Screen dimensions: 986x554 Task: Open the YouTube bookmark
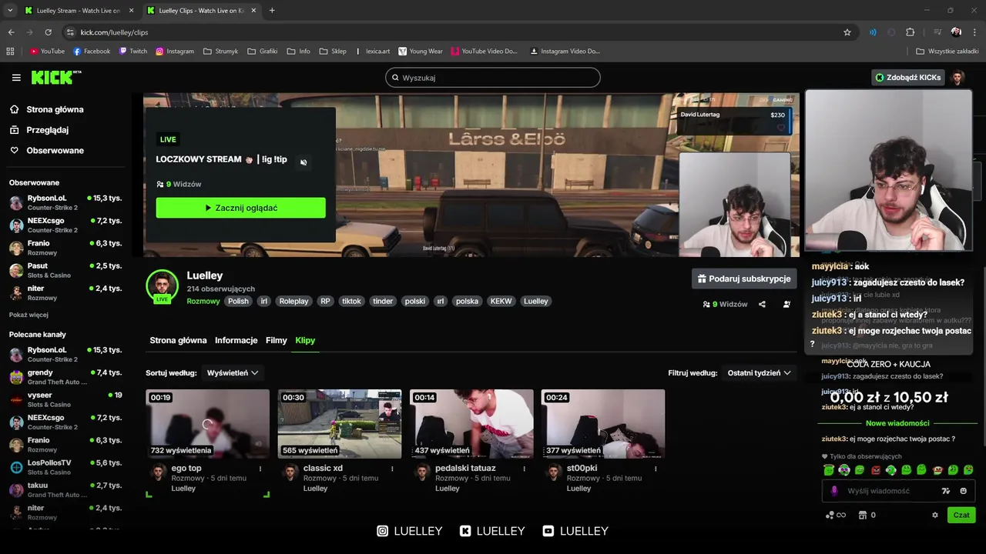click(x=47, y=52)
